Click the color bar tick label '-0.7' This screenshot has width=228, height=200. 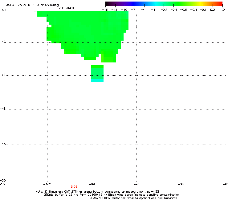point(164,10)
